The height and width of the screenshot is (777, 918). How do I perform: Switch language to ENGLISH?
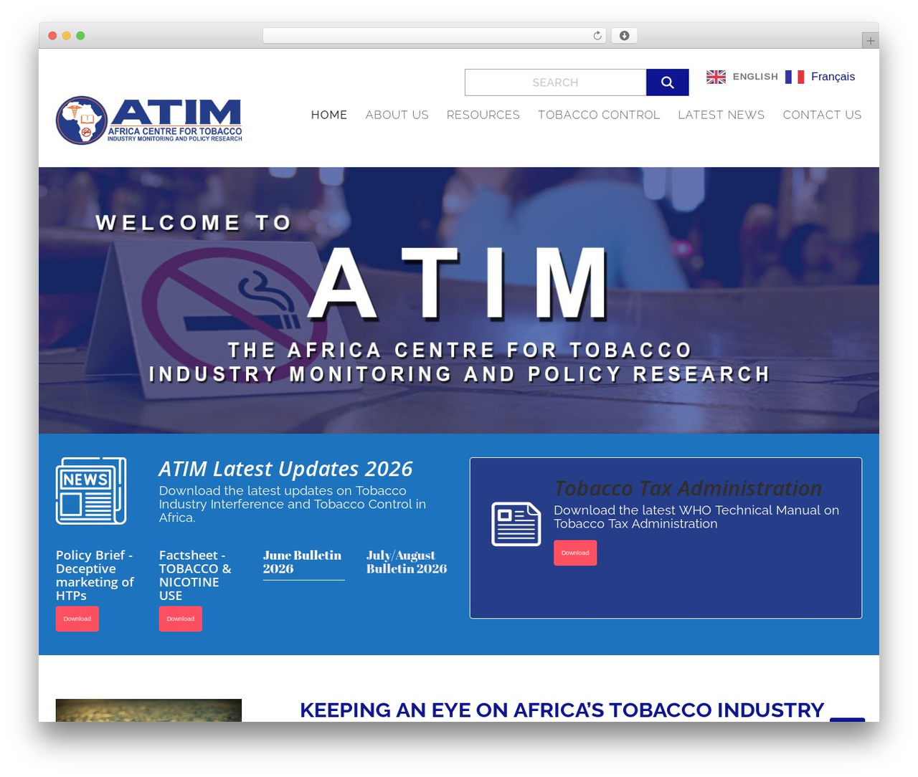tap(755, 77)
